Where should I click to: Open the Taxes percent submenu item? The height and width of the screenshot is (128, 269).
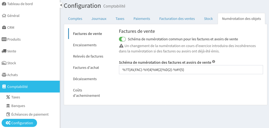pos(15,97)
